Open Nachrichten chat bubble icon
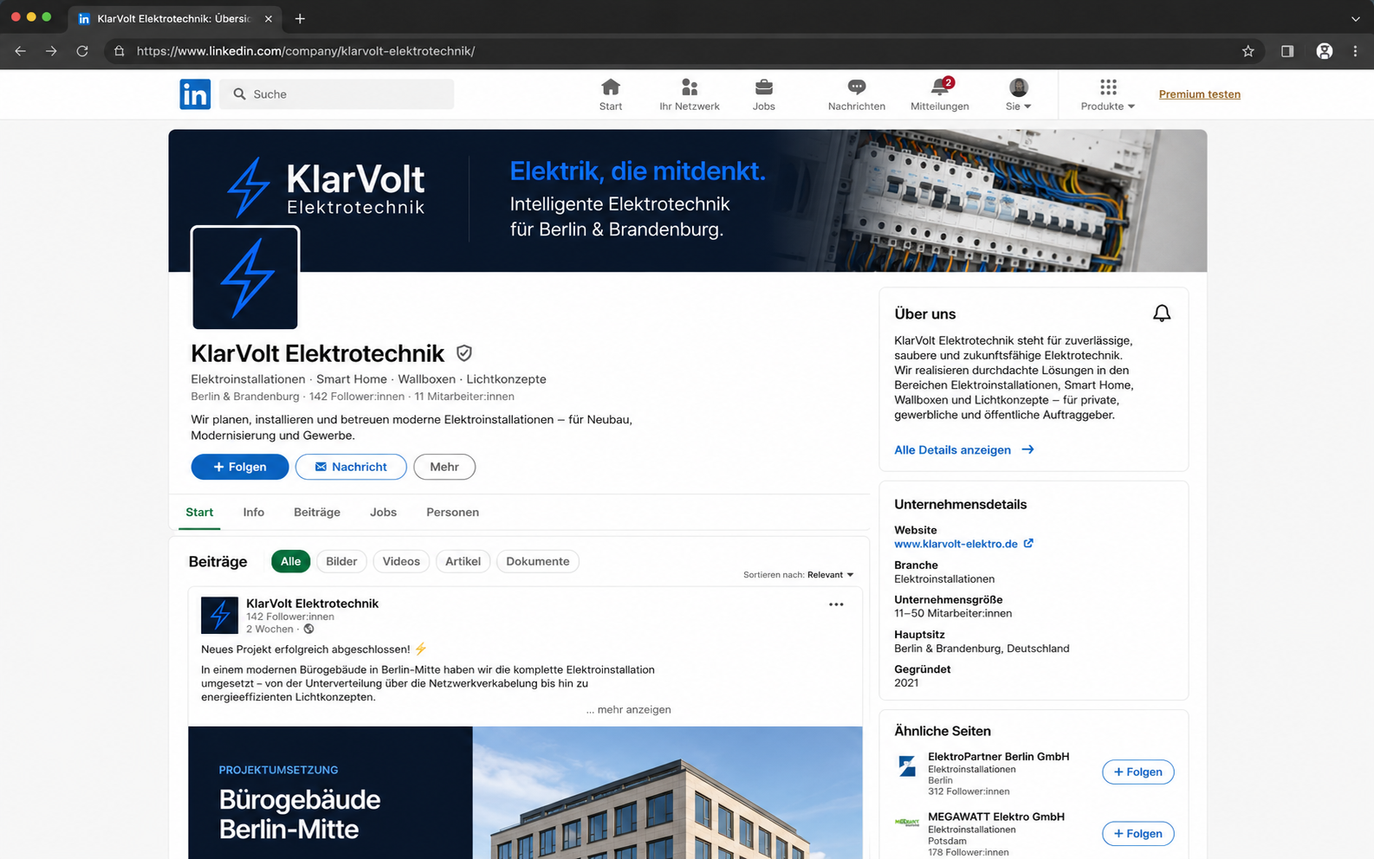The width and height of the screenshot is (1374, 859). (857, 94)
